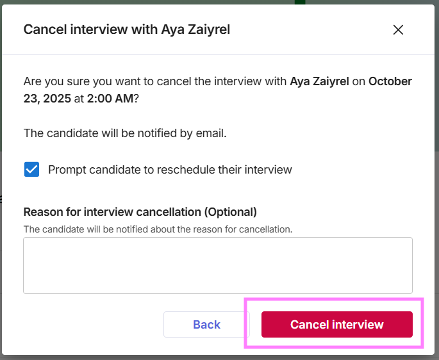The height and width of the screenshot is (360, 439).
Task: Click the bold word 'October' in the interview date
Action: click(390, 81)
